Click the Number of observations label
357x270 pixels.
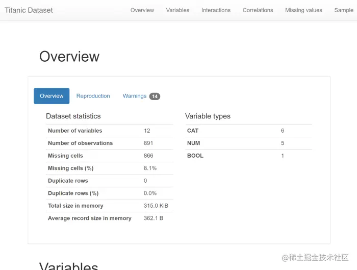pos(80,143)
